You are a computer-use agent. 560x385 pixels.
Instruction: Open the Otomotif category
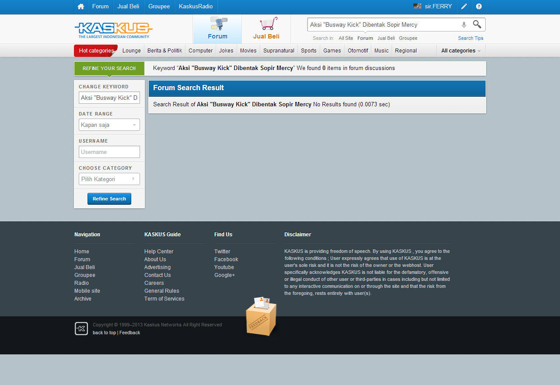pyautogui.click(x=358, y=51)
